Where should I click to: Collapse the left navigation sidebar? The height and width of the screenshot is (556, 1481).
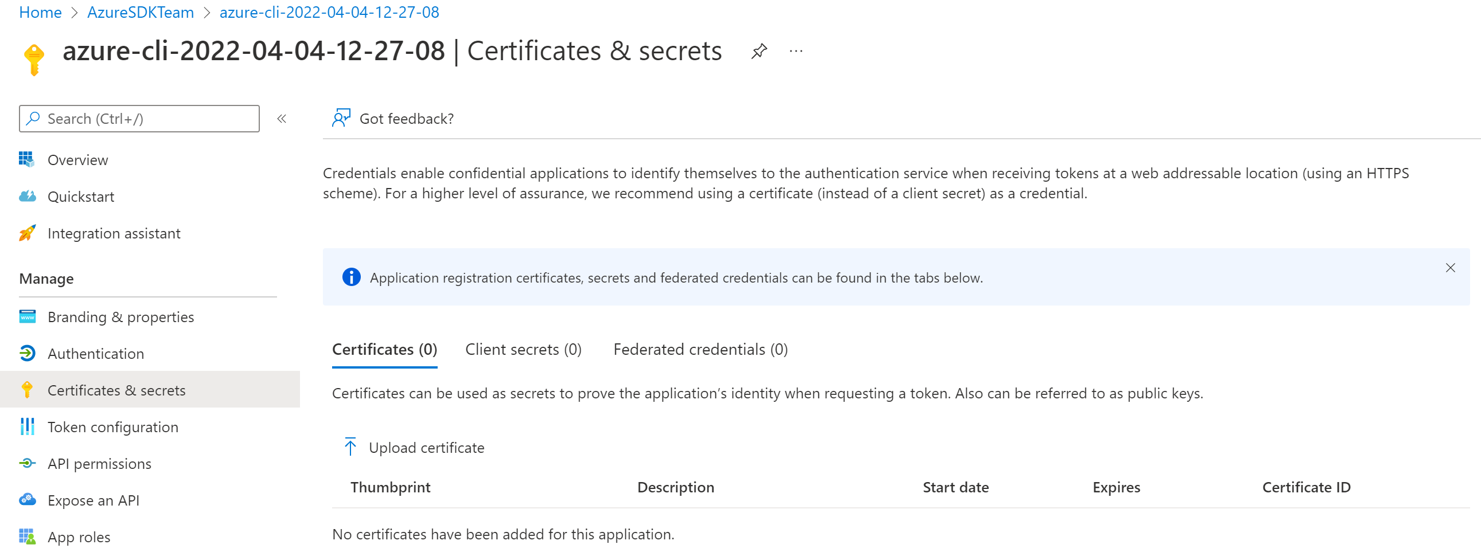pyautogui.click(x=282, y=119)
